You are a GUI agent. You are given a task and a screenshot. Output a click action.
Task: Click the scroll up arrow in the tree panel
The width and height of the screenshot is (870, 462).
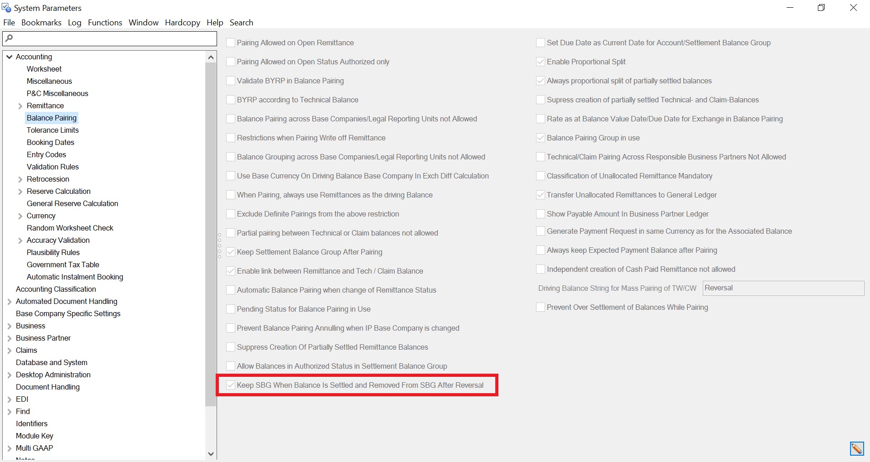pyautogui.click(x=211, y=57)
